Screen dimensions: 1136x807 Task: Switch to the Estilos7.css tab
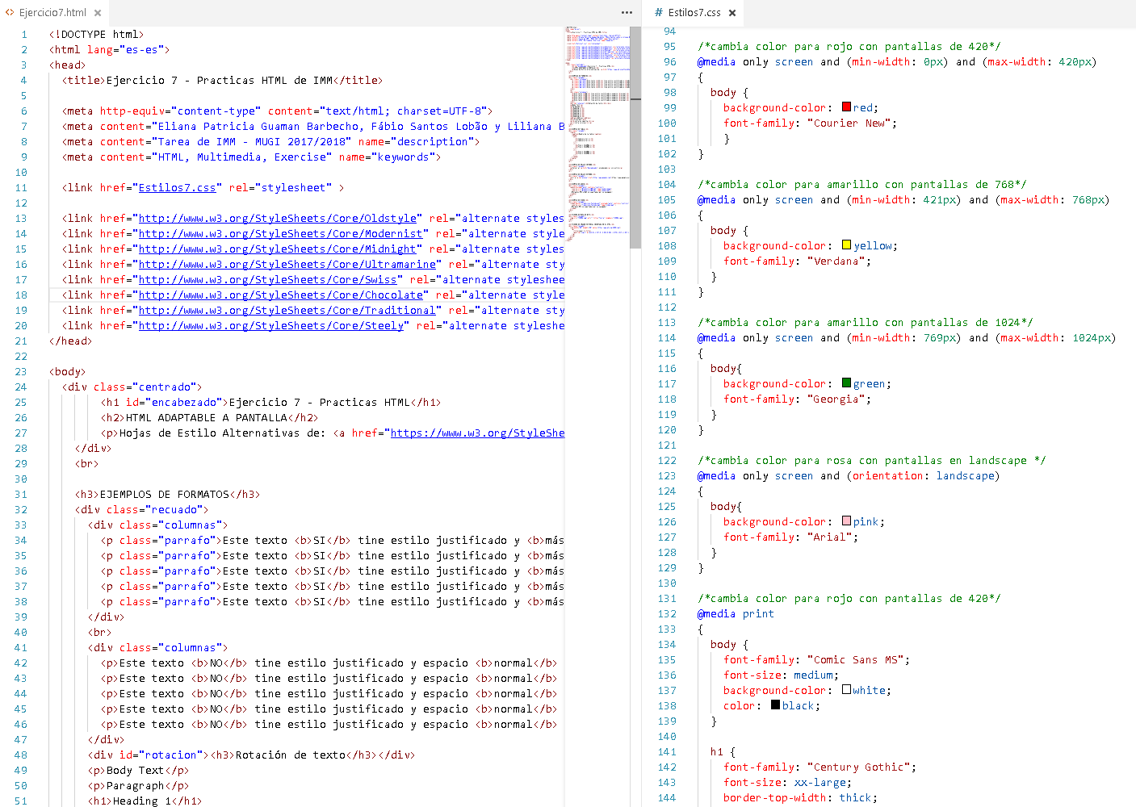pyautogui.click(x=694, y=13)
